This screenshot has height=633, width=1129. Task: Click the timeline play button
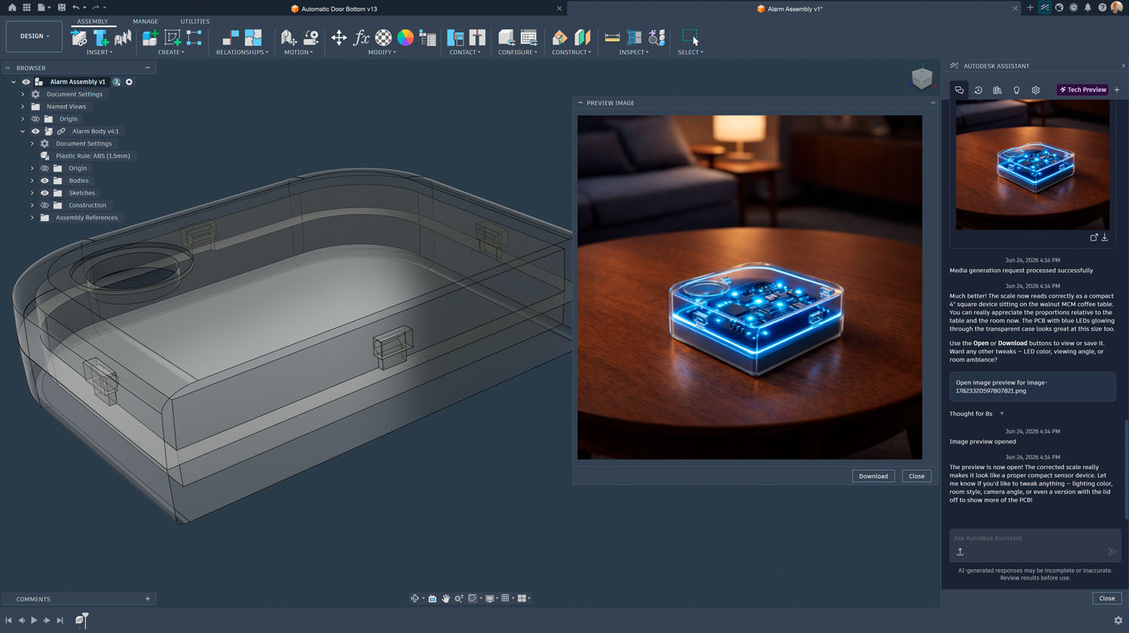pyautogui.click(x=34, y=620)
